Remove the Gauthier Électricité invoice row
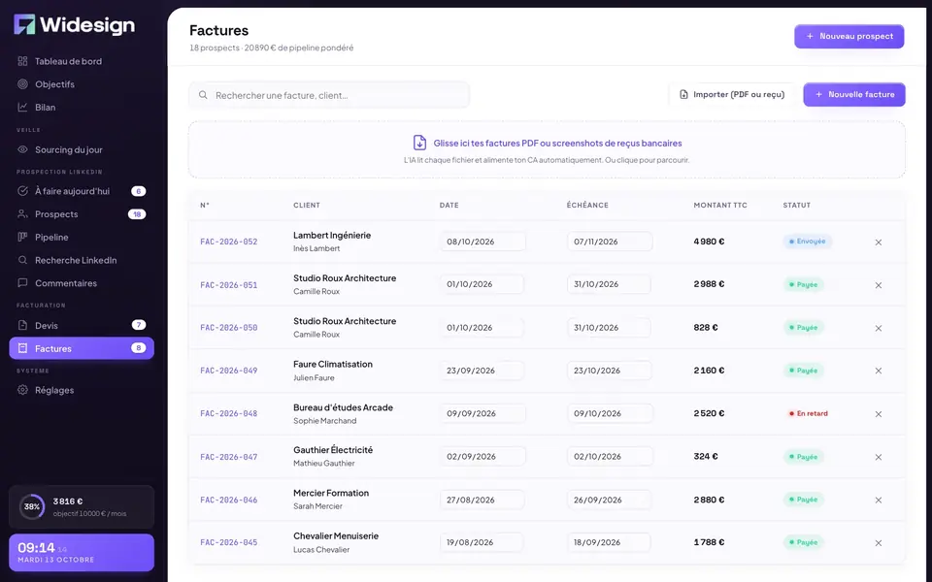932x582 pixels. pyautogui.click(x=879, y=457)
